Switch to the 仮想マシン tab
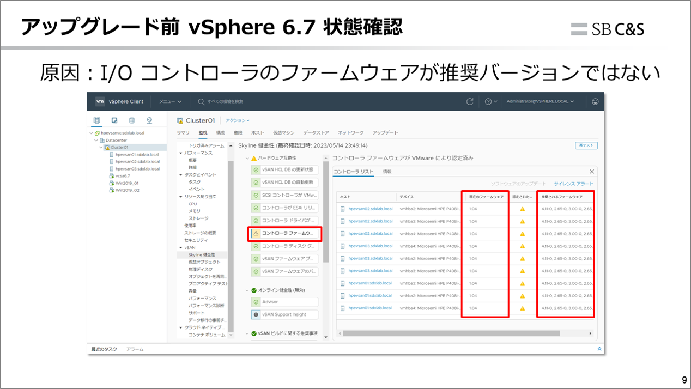691x389 pixels. point(283,133)
